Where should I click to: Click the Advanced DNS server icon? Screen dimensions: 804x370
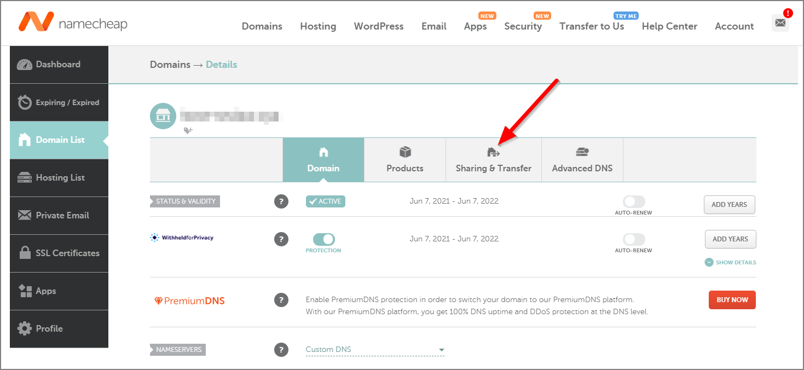click(x=582, y=152)
